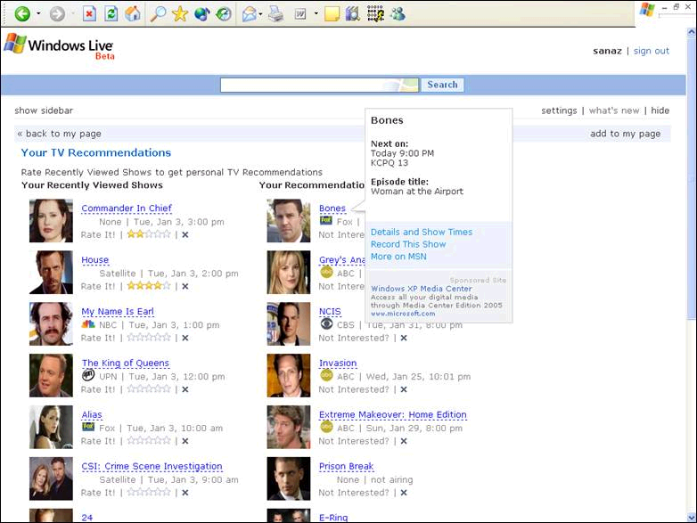Click the scrollbar up arrow
Viewport: 697px width, 523px height.
692,32
